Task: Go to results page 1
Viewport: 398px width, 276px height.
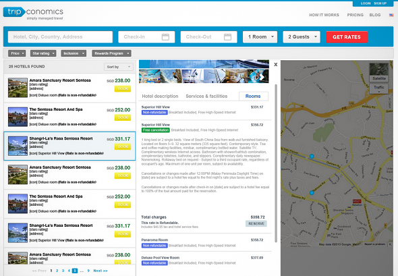Action: tap(51, 271)
